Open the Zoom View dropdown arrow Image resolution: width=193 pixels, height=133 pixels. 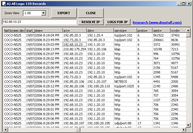[44, 13]
